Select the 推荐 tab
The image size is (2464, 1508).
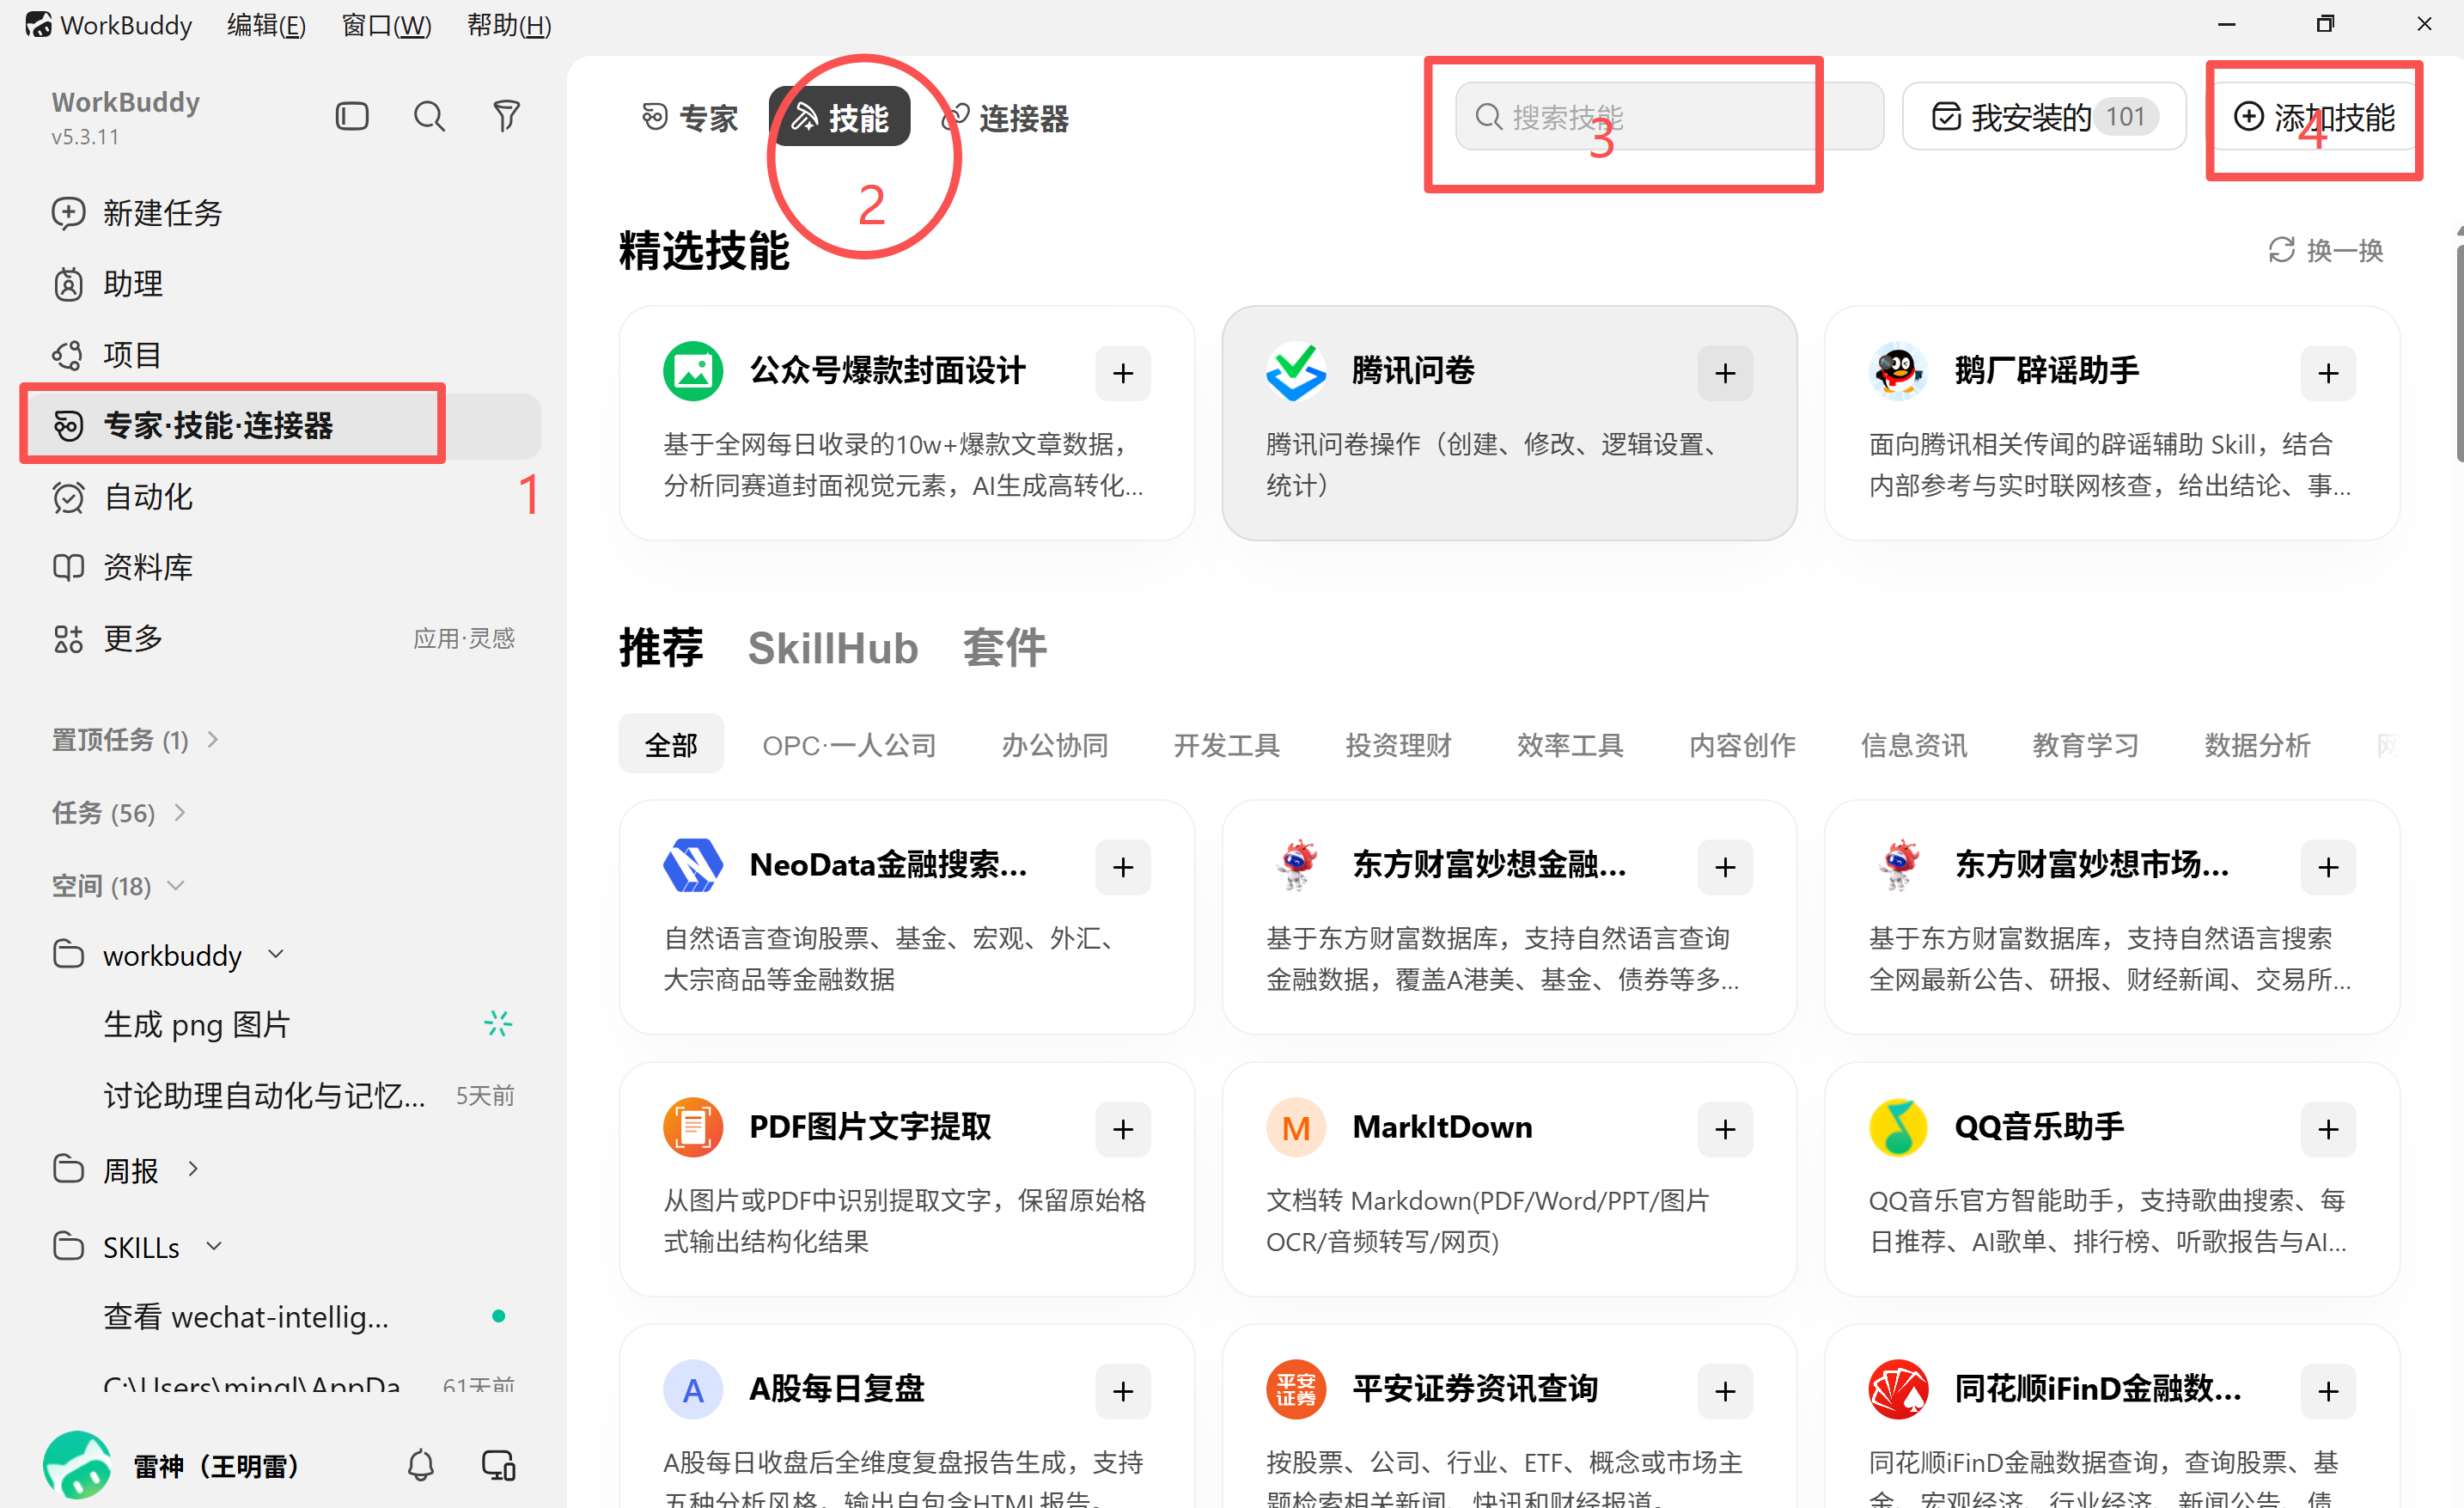661,648
